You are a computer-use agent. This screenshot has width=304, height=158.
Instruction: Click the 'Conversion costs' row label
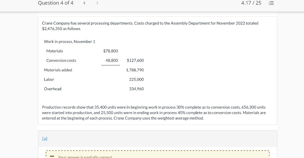[61, 60]
